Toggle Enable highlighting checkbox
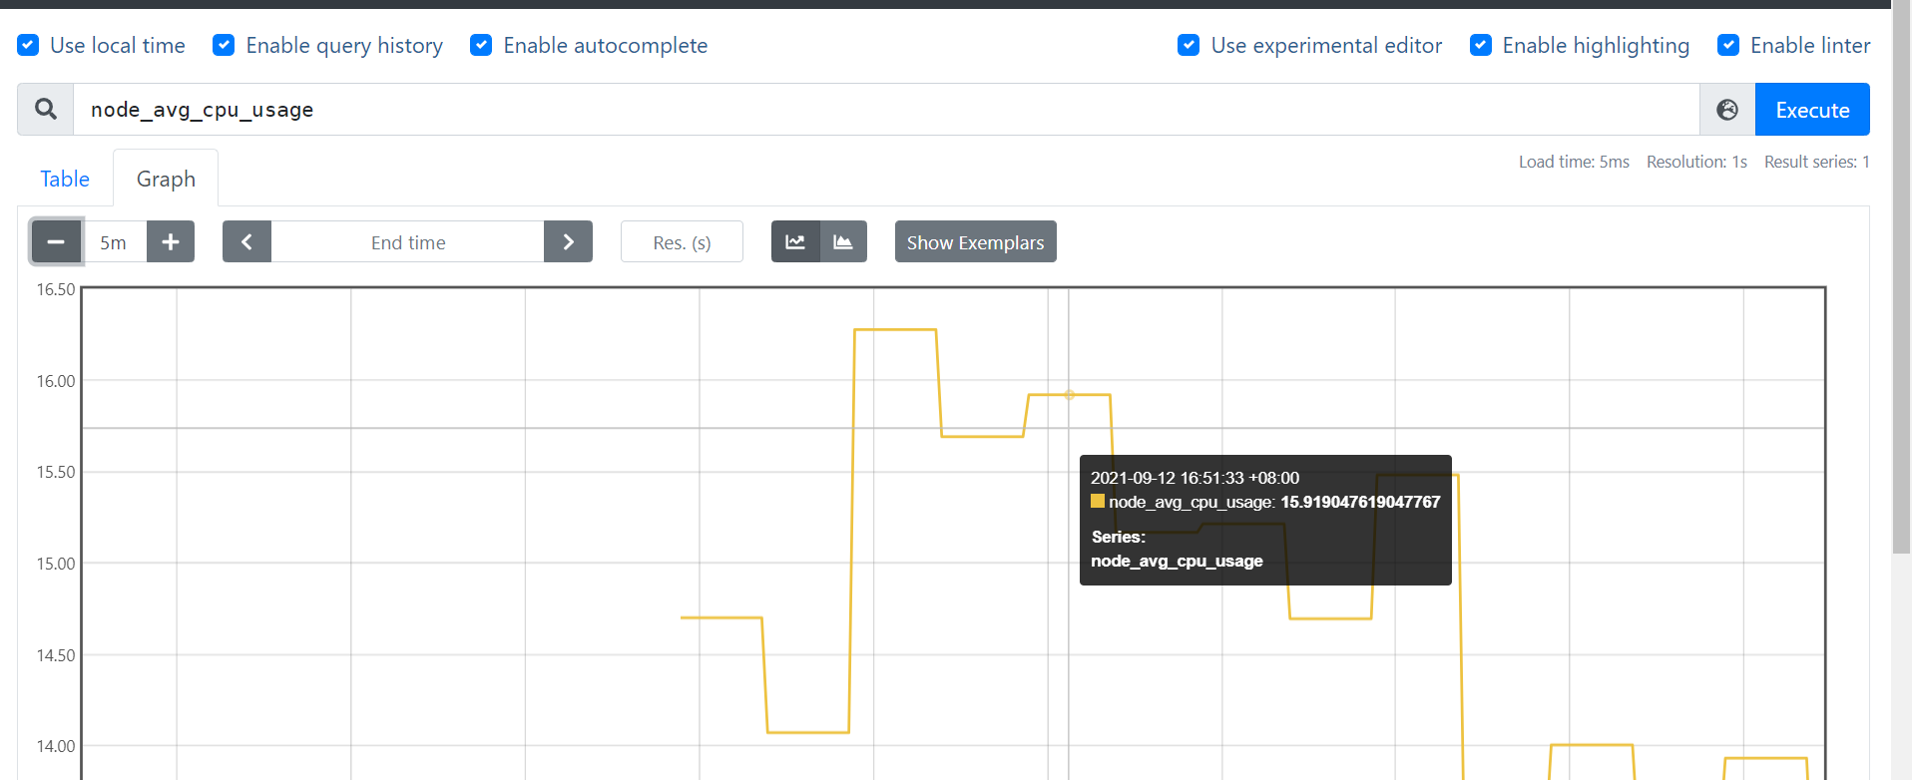Viewport: 1912px width, 780px height. point(1481,45)
